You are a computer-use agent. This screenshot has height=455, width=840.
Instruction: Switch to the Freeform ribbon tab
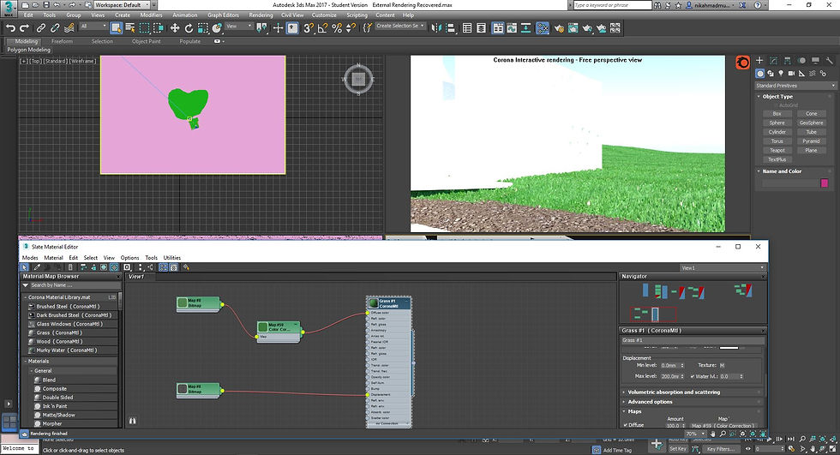click(62, 41)
